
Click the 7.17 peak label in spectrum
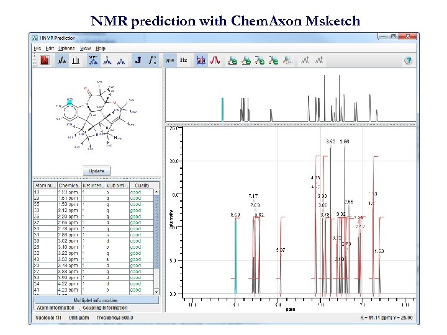click(253, 196)
